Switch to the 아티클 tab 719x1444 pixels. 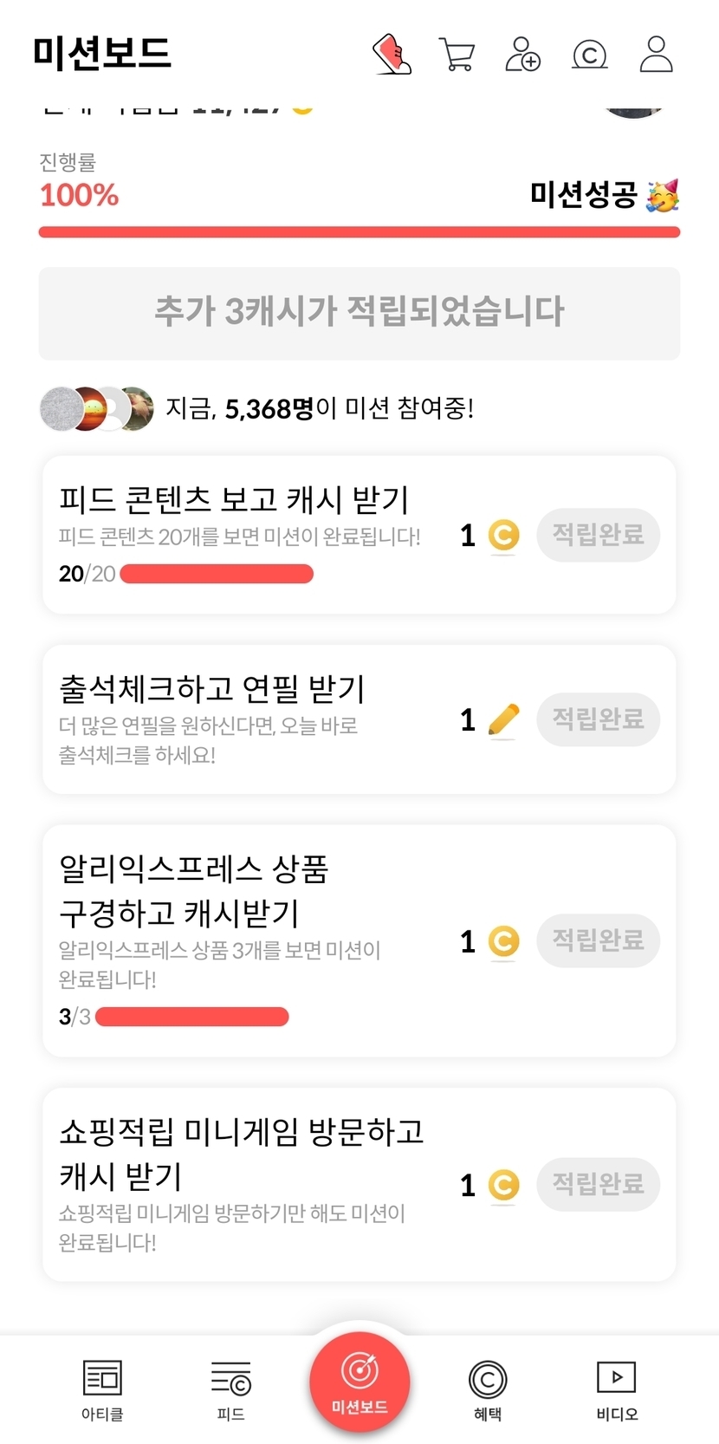(102, 1389)
